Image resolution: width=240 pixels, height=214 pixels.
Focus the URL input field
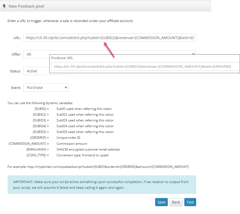pos(109,38)
